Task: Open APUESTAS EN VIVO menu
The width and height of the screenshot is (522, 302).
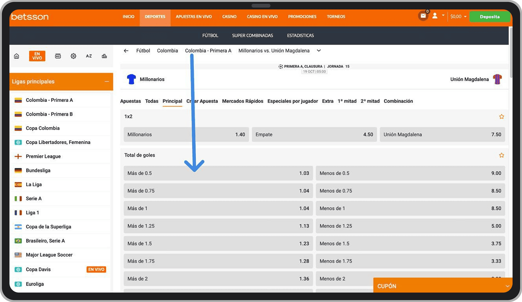Action: click(x=194, y=17)
